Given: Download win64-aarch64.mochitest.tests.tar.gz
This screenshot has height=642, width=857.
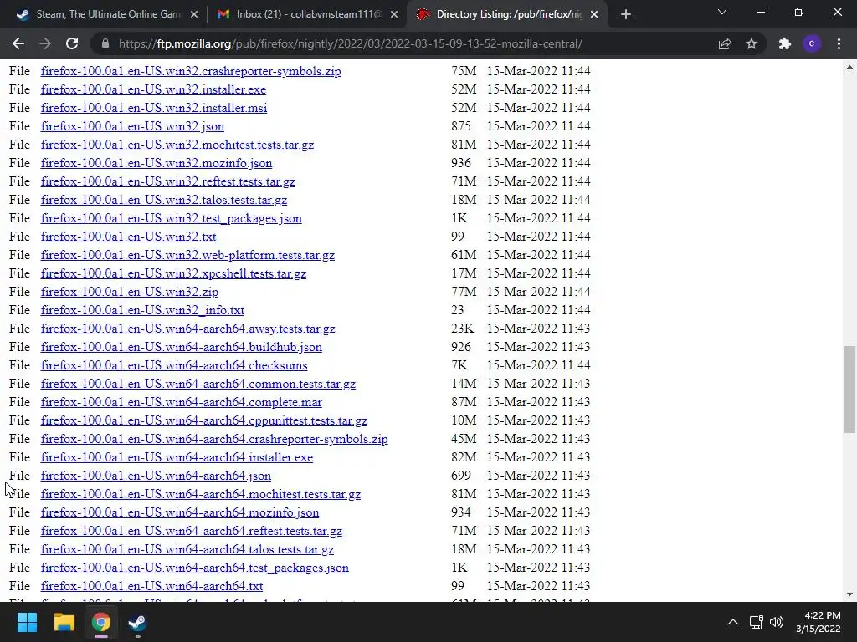Looking at the screenshot, I should (x=201, y=494).
